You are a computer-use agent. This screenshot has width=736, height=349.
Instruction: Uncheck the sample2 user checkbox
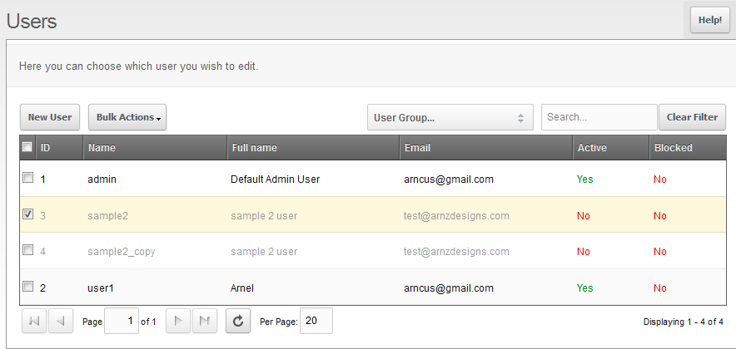(x=27, y=214)
